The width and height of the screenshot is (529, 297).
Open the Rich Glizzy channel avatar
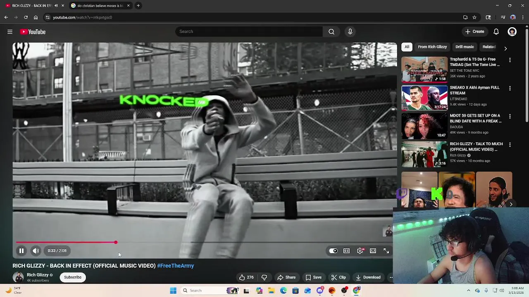click(18, 278)
